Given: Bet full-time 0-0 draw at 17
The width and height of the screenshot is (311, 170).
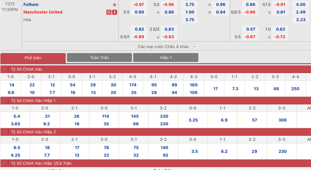Looking at the screenshot, I should tap(215, 89).
